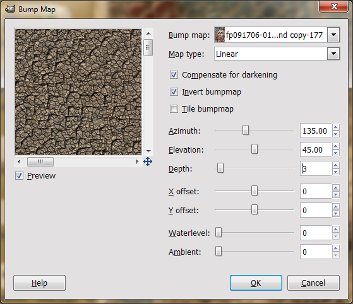Click the GIMP Wilber icon in title bar

pyautogui.click(x=10, y=9)
